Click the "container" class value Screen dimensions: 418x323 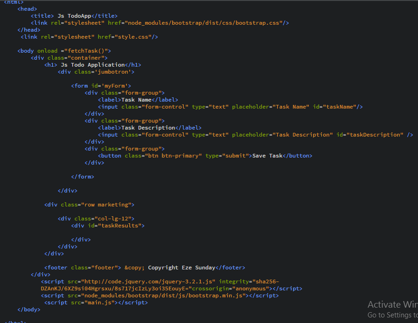[86, 58]
